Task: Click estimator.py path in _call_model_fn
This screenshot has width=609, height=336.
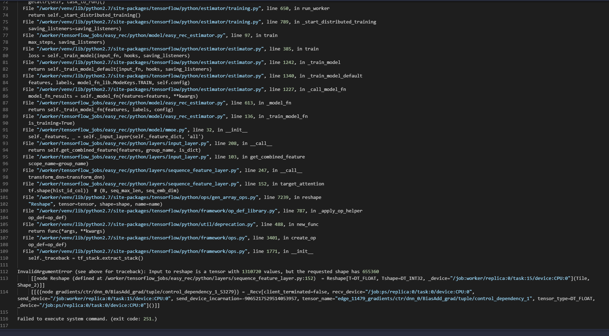Action: point(150,89)
